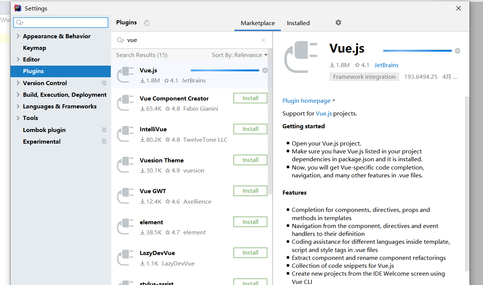Close the Settings dialog window
This screenshot has height=285, width=483.
[459, 8]
